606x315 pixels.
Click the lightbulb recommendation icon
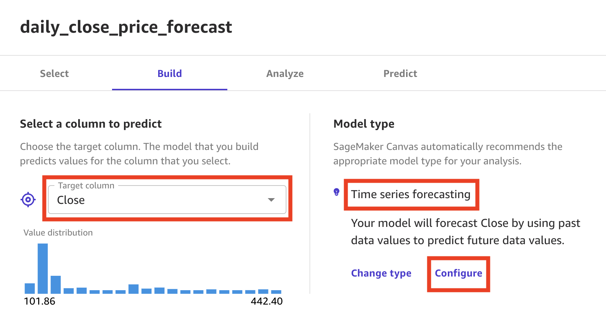337,192
